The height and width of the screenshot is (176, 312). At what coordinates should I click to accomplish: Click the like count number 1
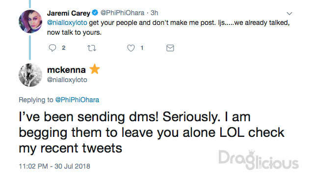pyautogui.click(x=142, y=48)
